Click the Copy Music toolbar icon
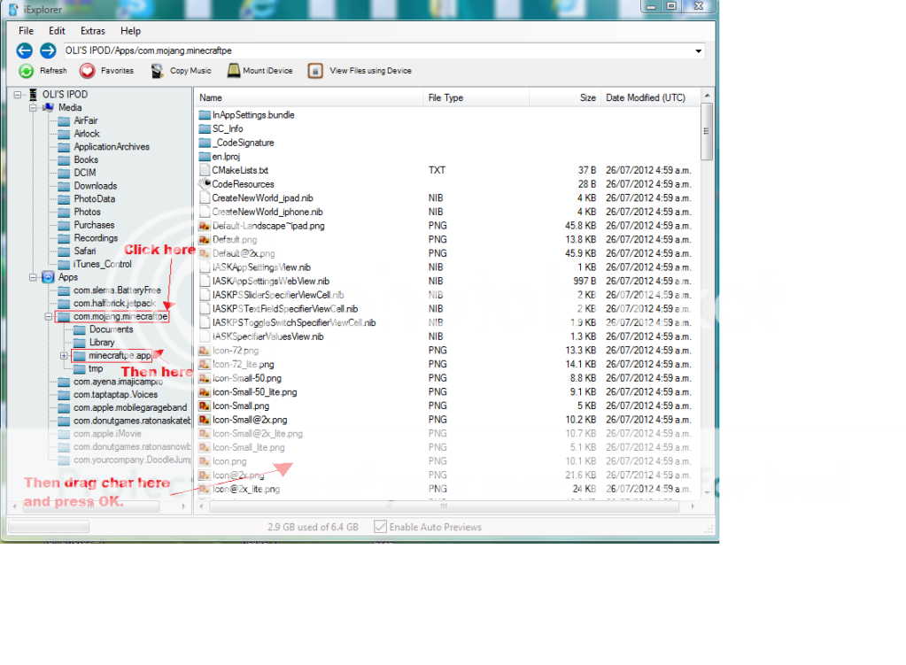 [158, 71]
